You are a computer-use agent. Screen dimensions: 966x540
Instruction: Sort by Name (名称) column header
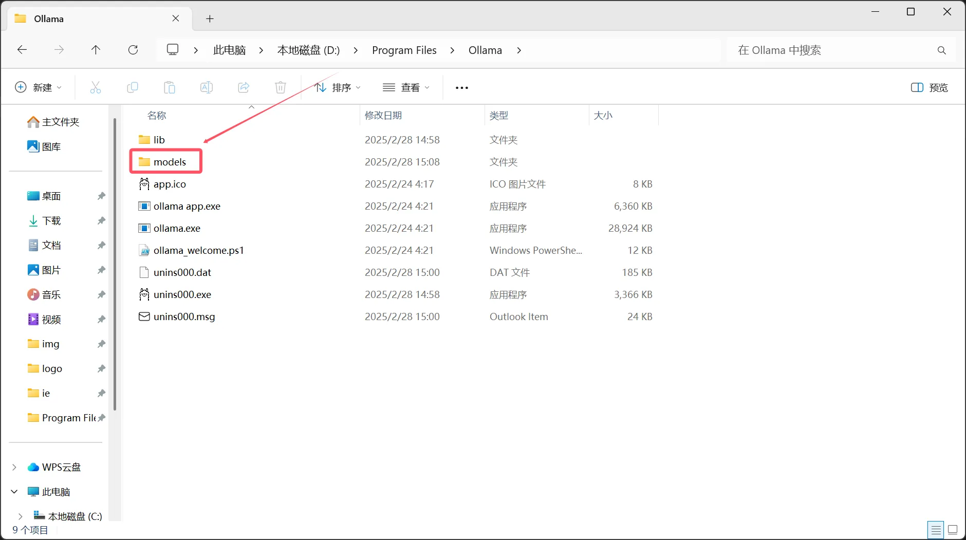point(157,115)
